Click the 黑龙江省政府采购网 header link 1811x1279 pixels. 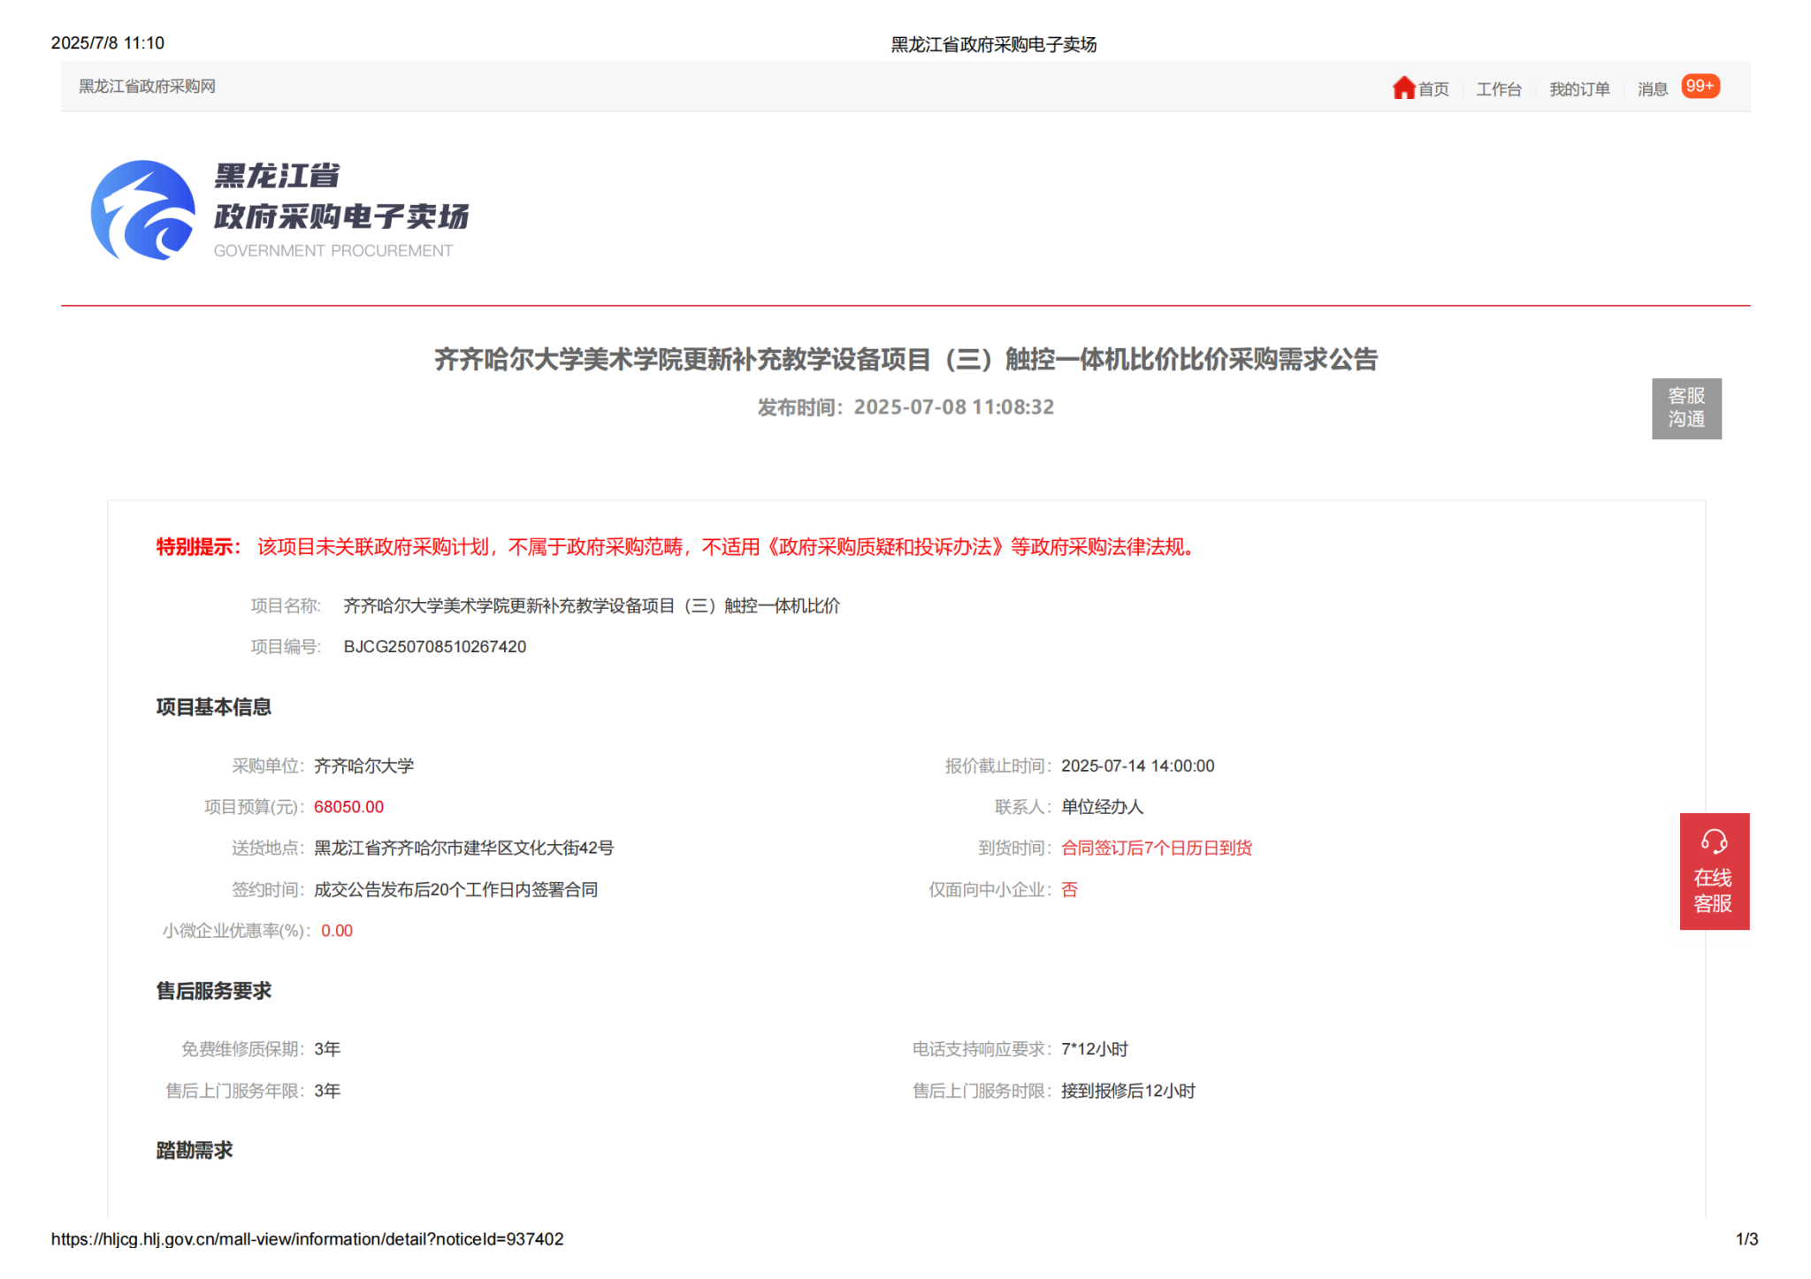pyautogui.click(x=147, y=87)
